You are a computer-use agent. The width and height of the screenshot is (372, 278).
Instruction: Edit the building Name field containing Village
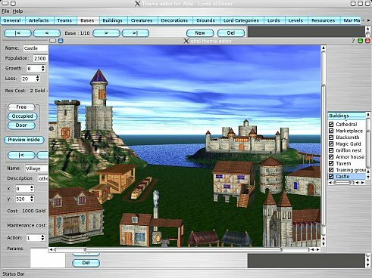[x=36, y=168]
